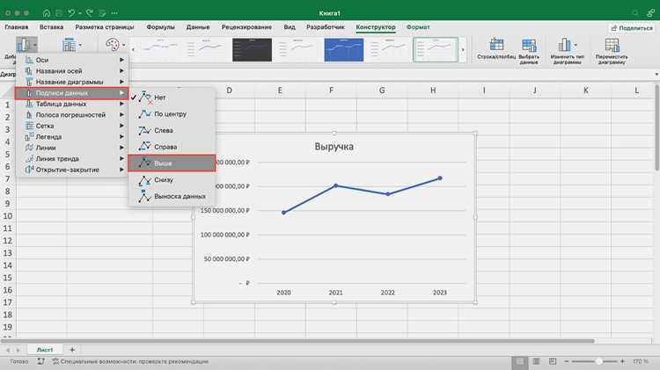Select the 'Нет' data label option
Screen dimensions: 660x370
click(x=172, y=98)
